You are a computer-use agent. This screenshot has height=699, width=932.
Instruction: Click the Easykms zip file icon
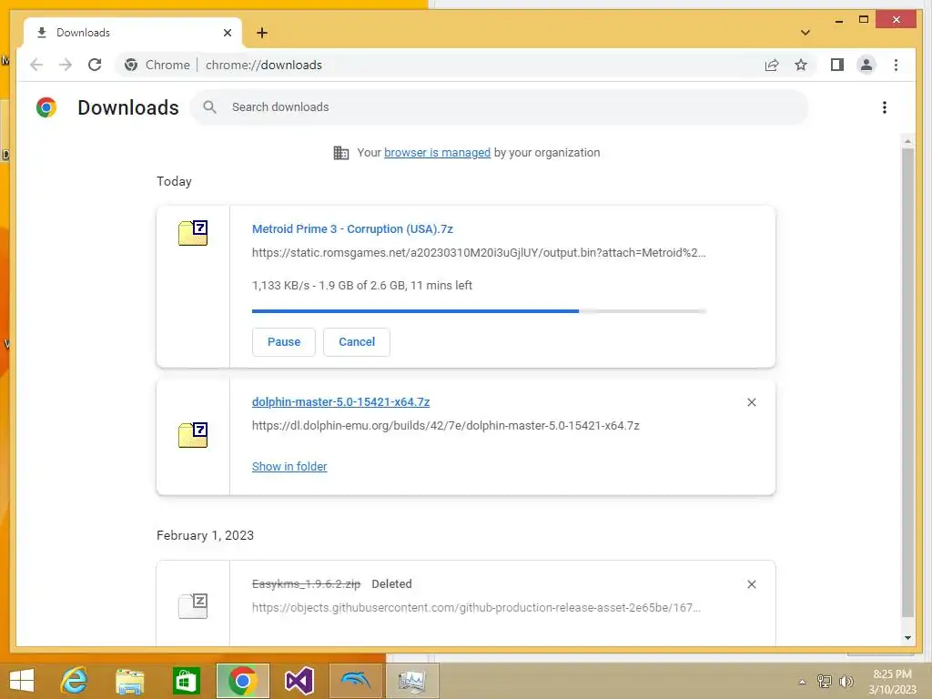[193, 605]
